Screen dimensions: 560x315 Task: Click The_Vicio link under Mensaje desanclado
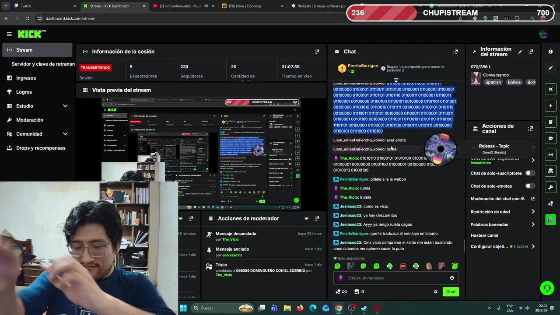click(231, 239)
